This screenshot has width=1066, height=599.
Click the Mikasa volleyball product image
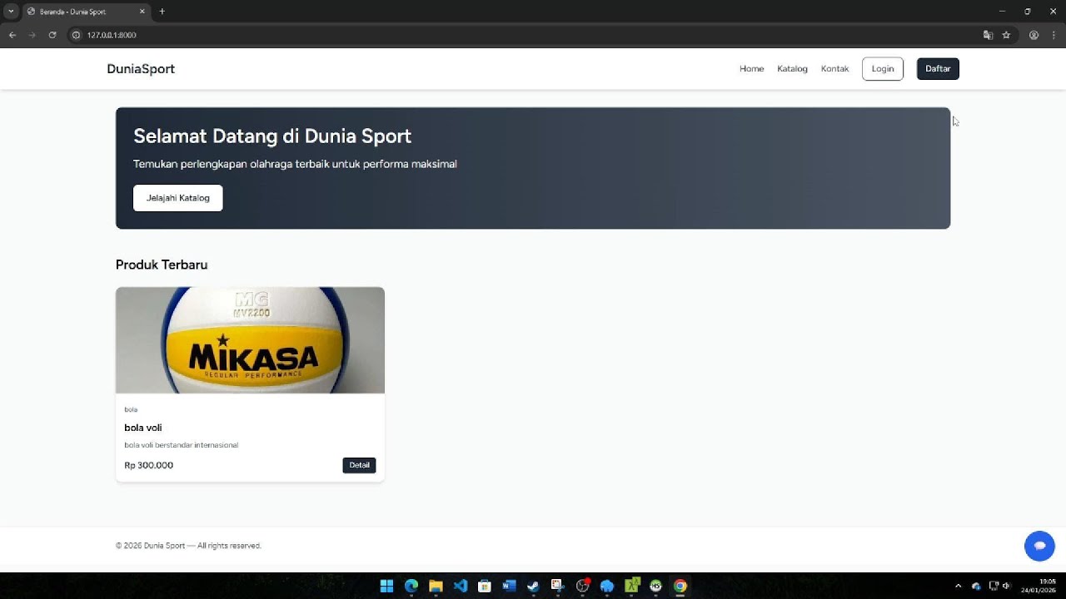(250, 340)
